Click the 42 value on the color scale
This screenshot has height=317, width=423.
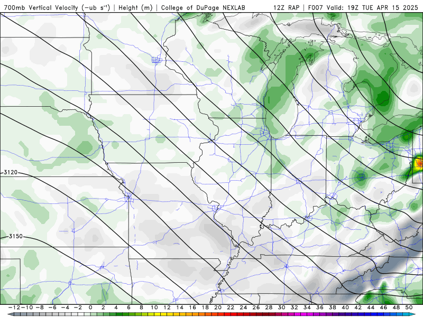[x=358, y=307]
